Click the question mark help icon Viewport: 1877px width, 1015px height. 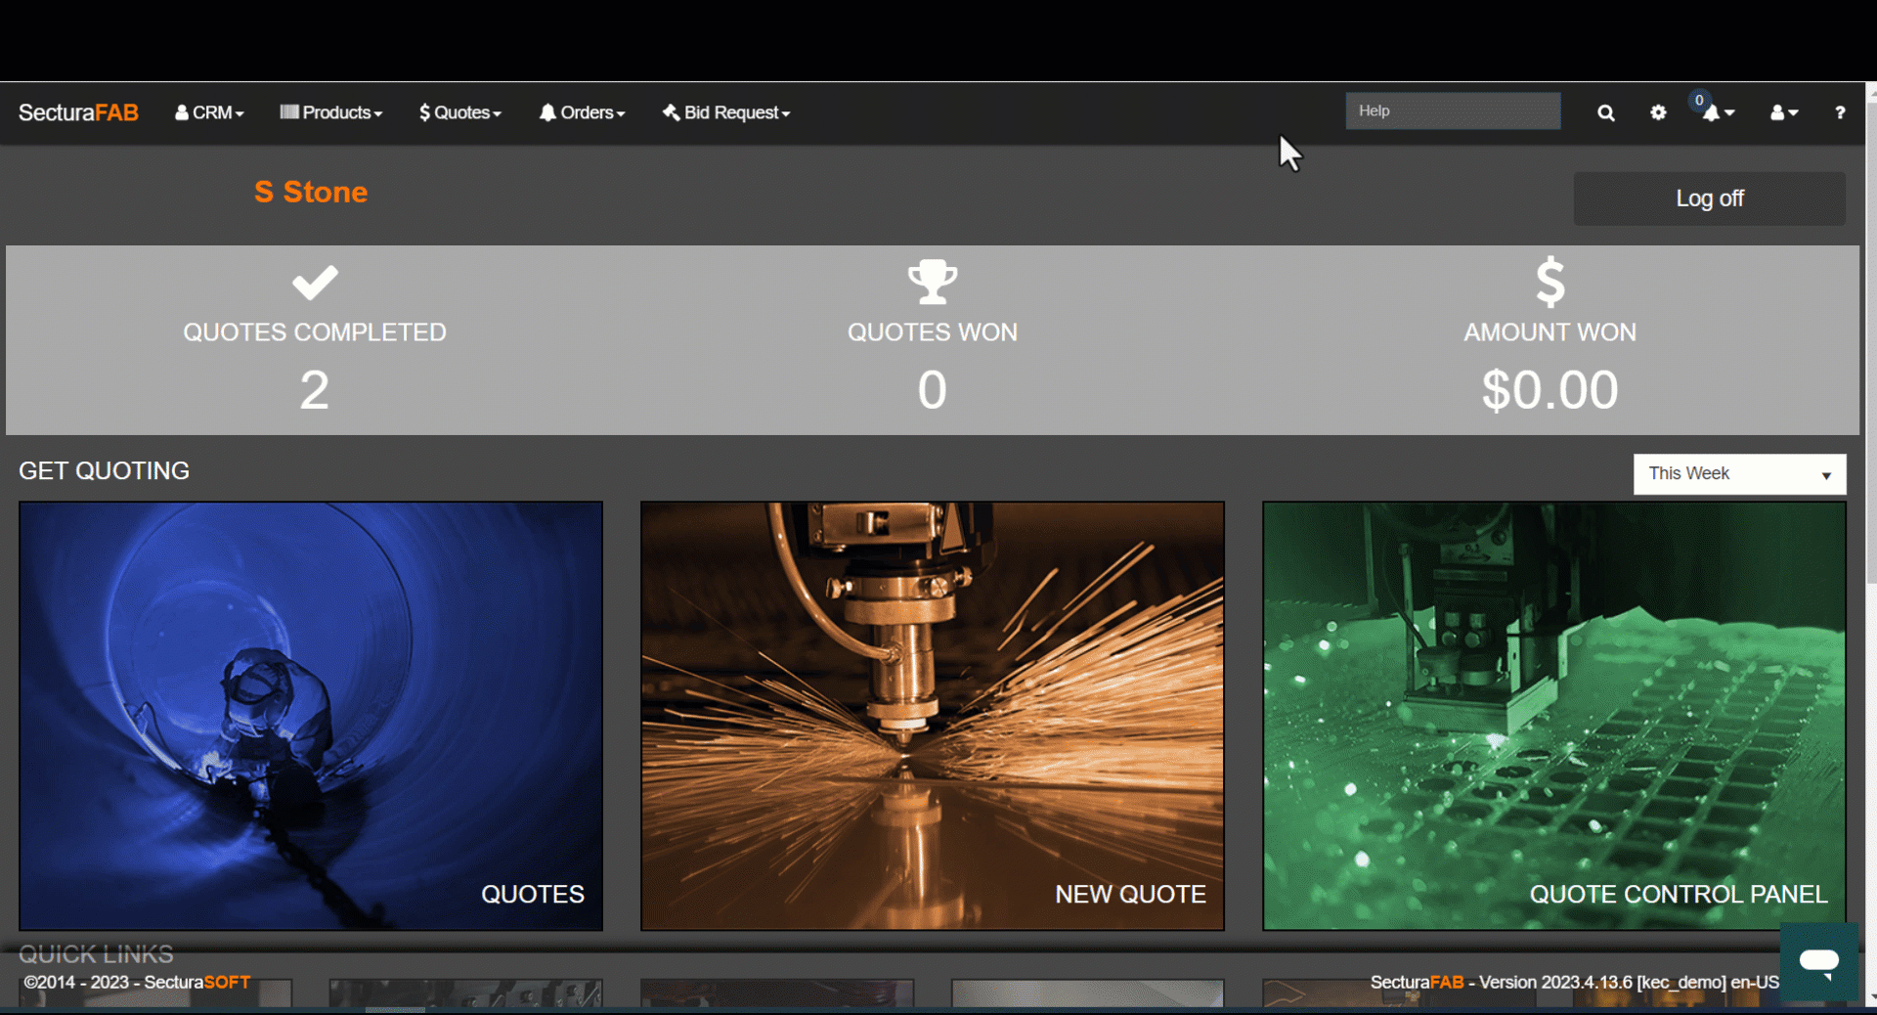(x=1840, y=113)
